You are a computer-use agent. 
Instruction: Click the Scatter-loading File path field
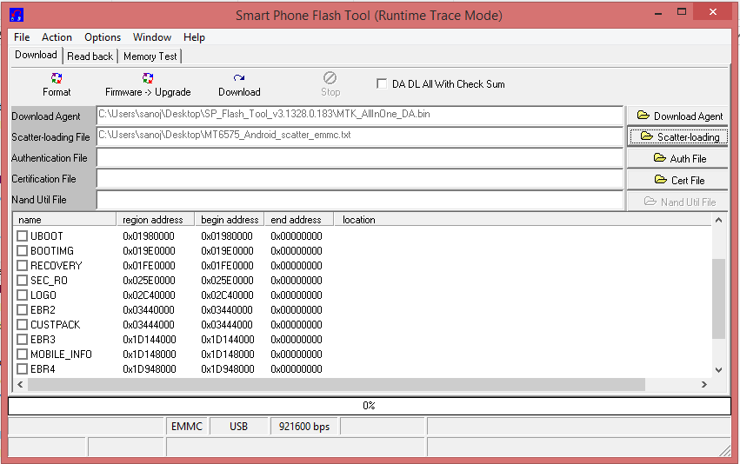(360, 136)
